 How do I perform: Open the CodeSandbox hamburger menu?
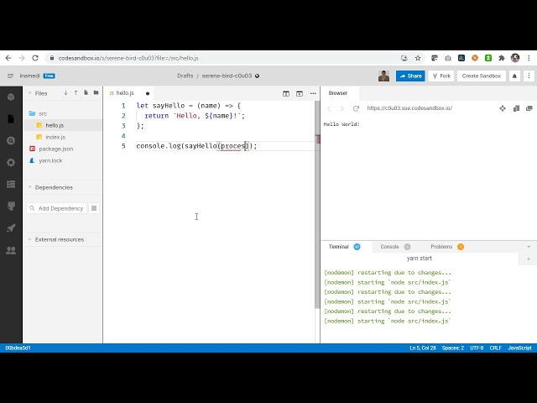(10, 76)
